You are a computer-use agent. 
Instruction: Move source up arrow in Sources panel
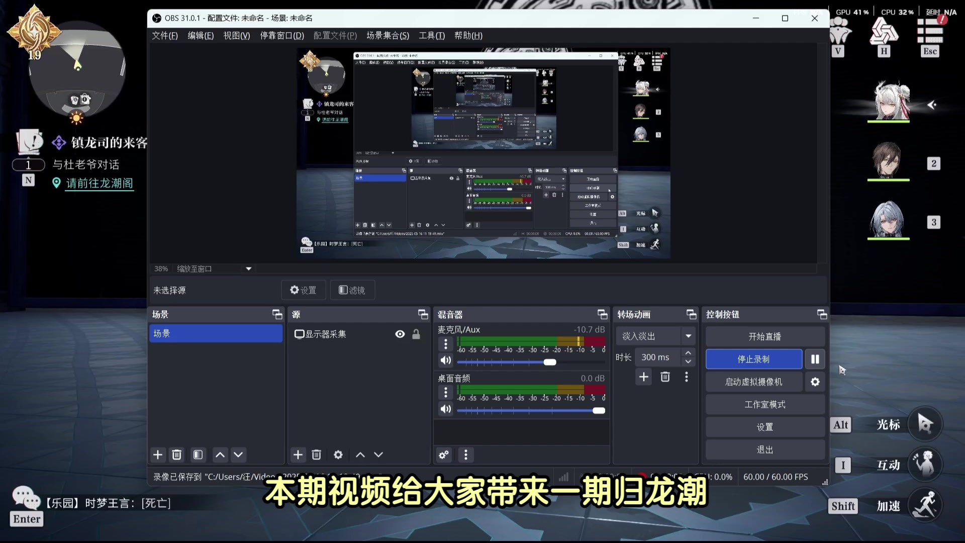pyautogui.click(x=360, y=455)
